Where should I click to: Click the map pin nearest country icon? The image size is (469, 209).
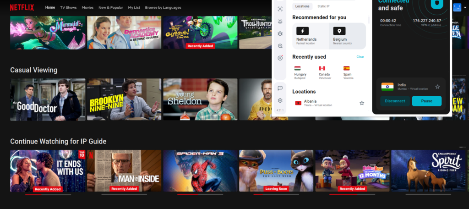point(339,31)
